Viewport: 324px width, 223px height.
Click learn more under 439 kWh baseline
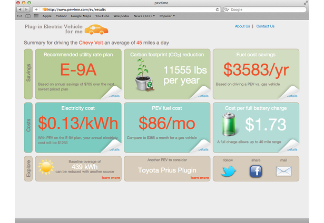111,178
